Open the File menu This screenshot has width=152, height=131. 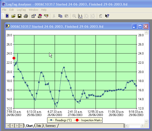pyautogui.click(x=4, y=10)
